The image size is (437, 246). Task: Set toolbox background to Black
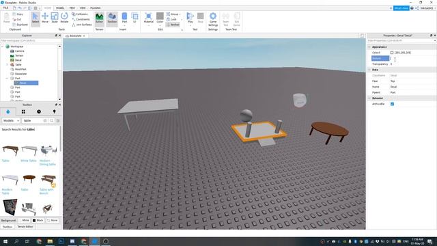pyautogui.click(x=38, y=220)
